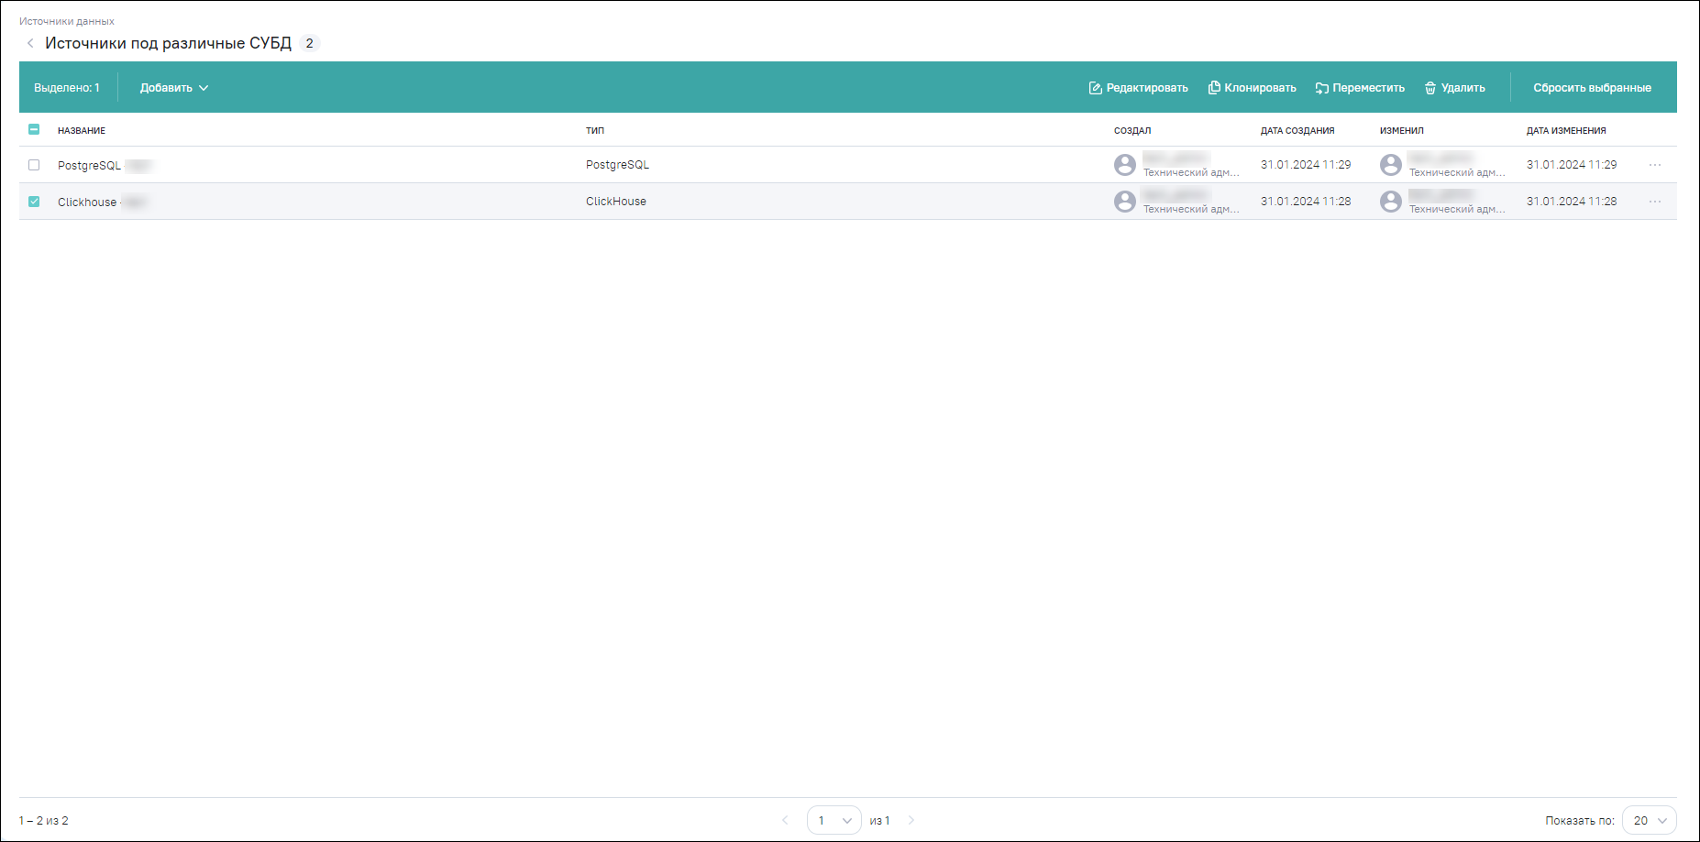Open the Показать по rows-per-page dropdown
1700x842 pixels.
[x=1649, y=820]
